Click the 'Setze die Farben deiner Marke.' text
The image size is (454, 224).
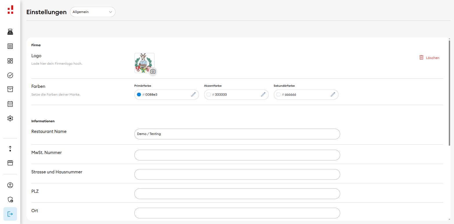(56, 95)
